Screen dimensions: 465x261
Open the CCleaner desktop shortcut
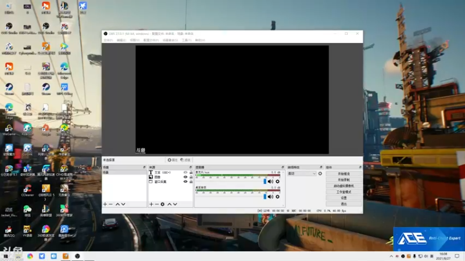click(x=27, y=191)
